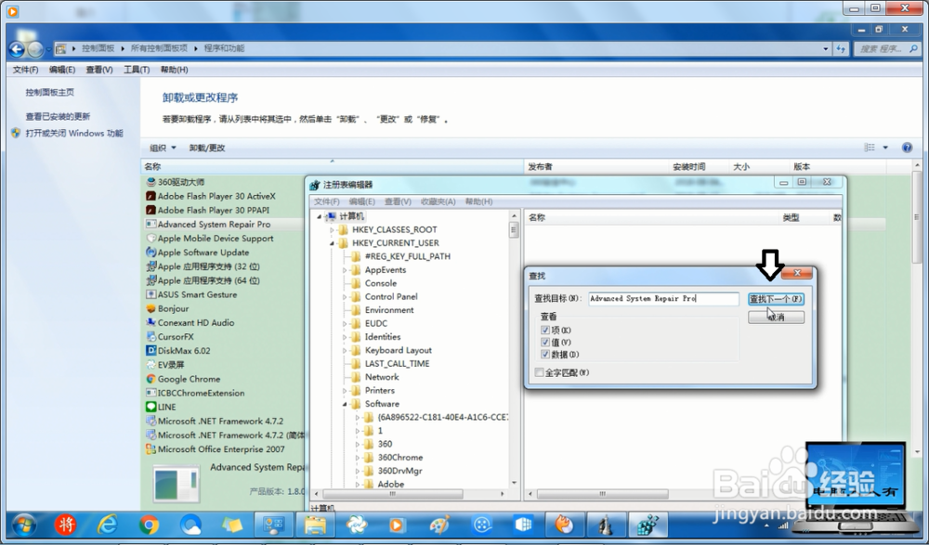Click the 发布者 column header
The height and width of the screenshot is (545, 929).
pos(596,167)
